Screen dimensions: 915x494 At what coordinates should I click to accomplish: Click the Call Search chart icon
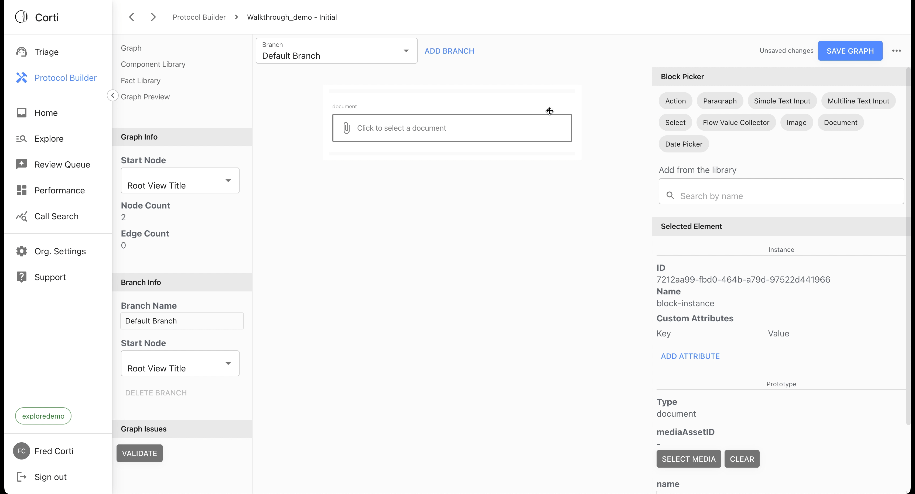(x=21, y=216)
